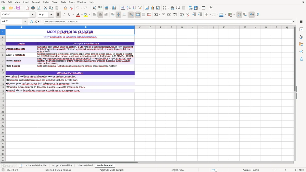306x172 pixels.
Task: Open the Sheet menu
Action: point(55,2)
